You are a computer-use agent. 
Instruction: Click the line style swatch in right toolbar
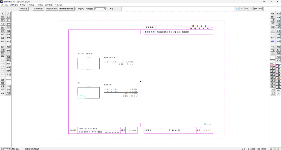coord(272,58)
